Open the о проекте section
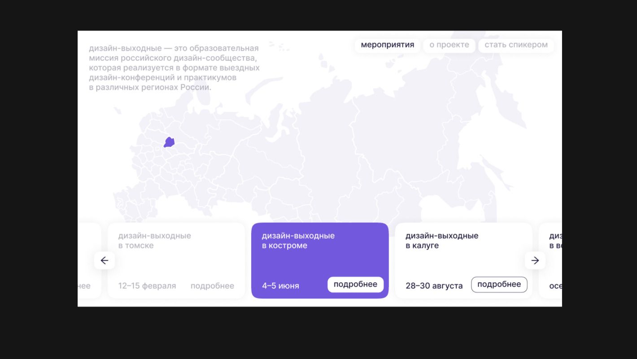The width and height of the screenshot is (637, 359). (449, 45)
